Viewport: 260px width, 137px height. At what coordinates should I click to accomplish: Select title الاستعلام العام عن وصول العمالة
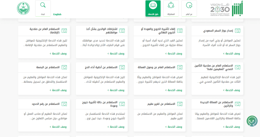[156, 67]
